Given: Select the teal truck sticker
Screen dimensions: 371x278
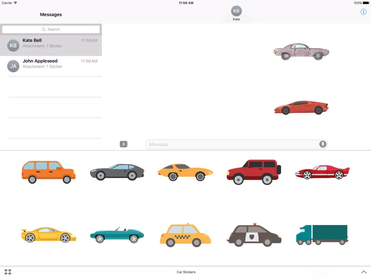Looking at the screenshot, I should (322, 235).
